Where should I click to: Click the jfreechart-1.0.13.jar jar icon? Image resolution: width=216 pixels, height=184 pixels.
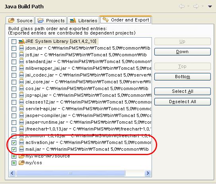(21, 129)
